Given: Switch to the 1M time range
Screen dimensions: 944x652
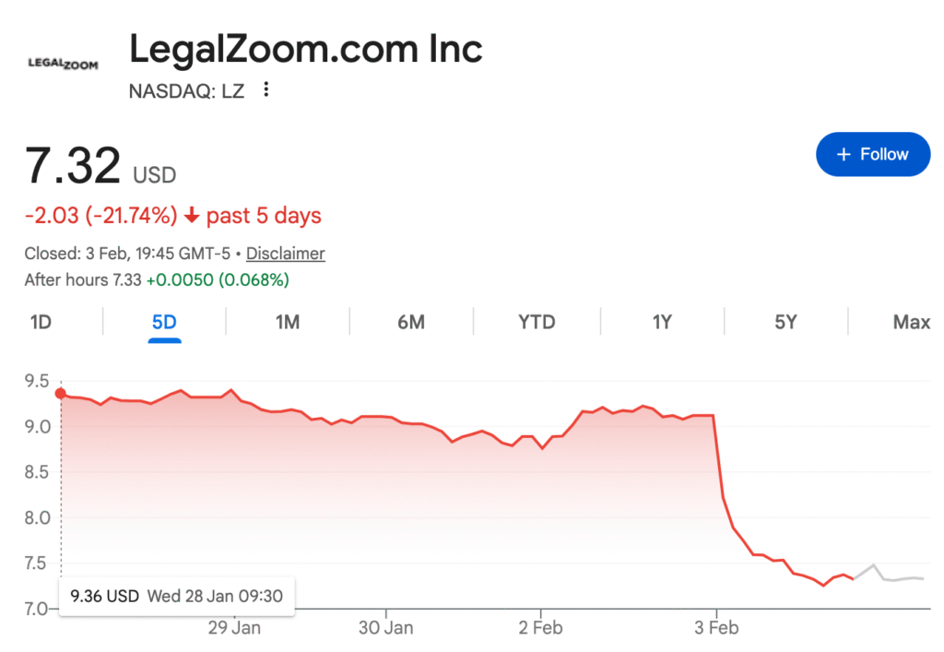Looking at the screenshot, I should [x=288, y=322].
